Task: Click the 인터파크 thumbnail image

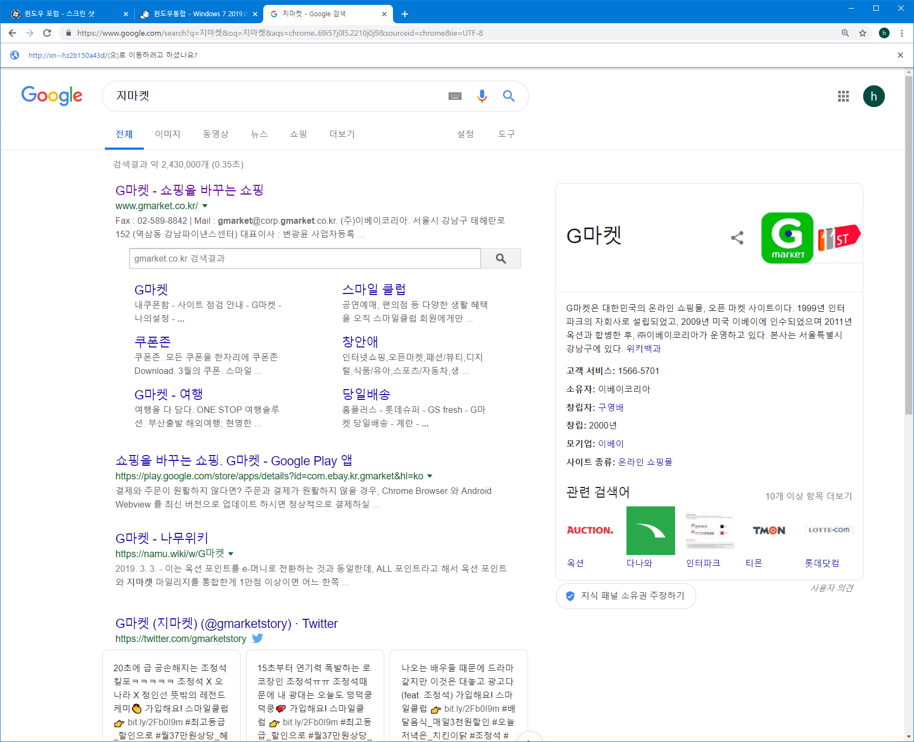Action: point(710,531)
